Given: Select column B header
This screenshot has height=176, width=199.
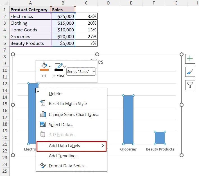Looking at the screenshot, I should pos(63,3).
